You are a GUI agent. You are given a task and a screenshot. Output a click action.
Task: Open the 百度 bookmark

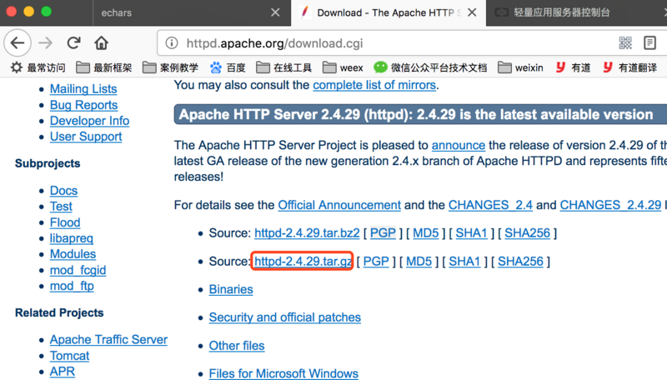coord(228,67)
